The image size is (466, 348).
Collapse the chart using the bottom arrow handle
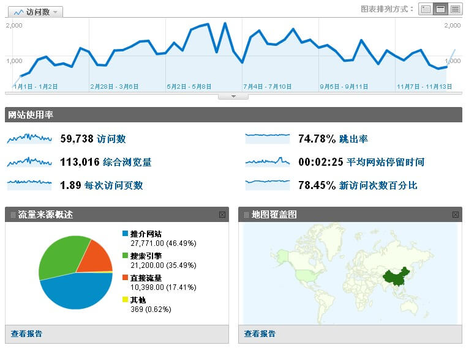(233, 97)
